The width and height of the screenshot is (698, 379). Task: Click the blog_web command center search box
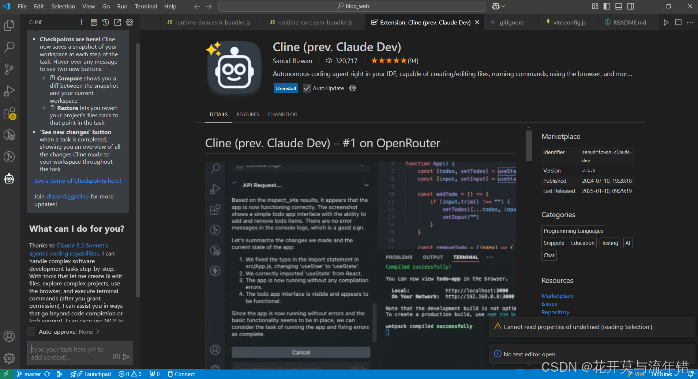click(x=352, y=6)
